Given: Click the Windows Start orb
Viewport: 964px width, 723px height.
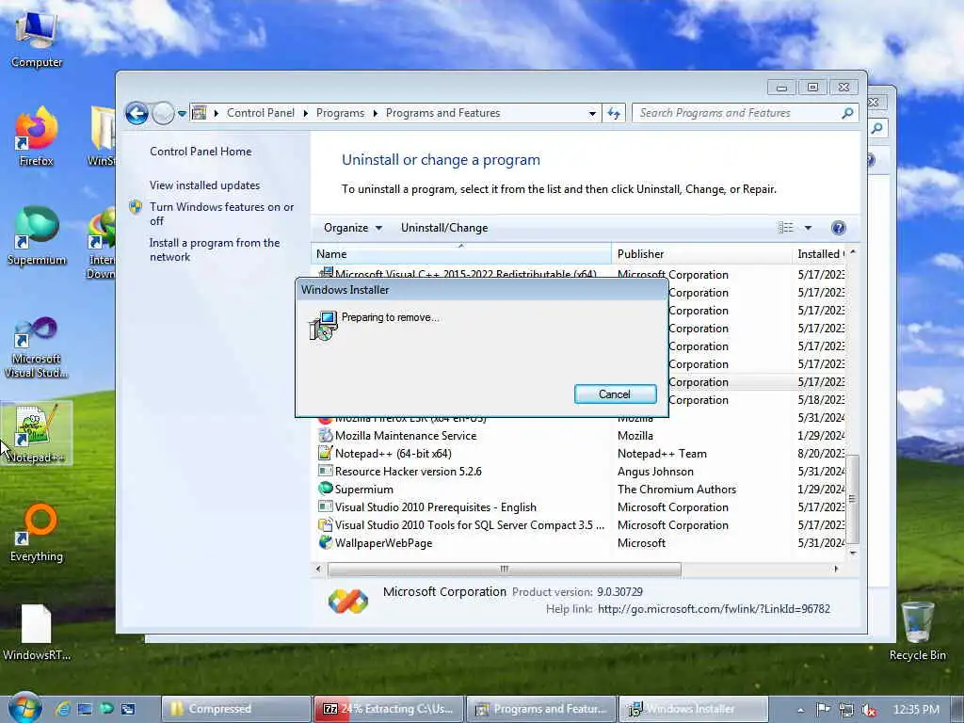Looking at the screenshot, I should [24, 707].
